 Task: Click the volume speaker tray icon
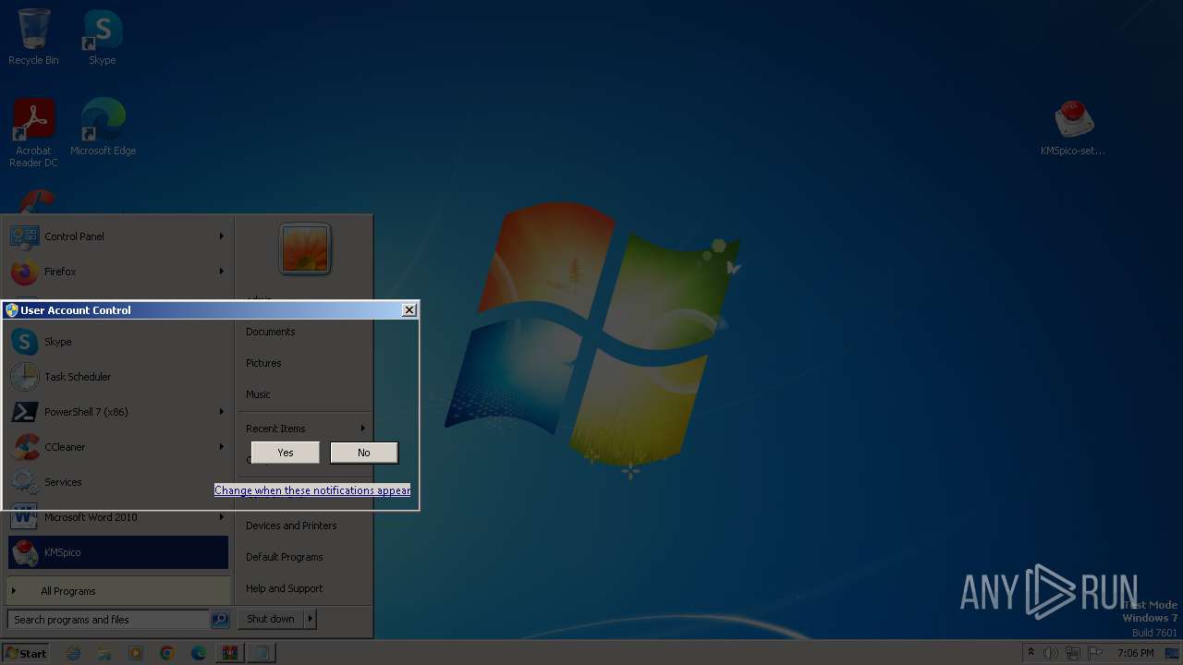[x=1051, y=653]
